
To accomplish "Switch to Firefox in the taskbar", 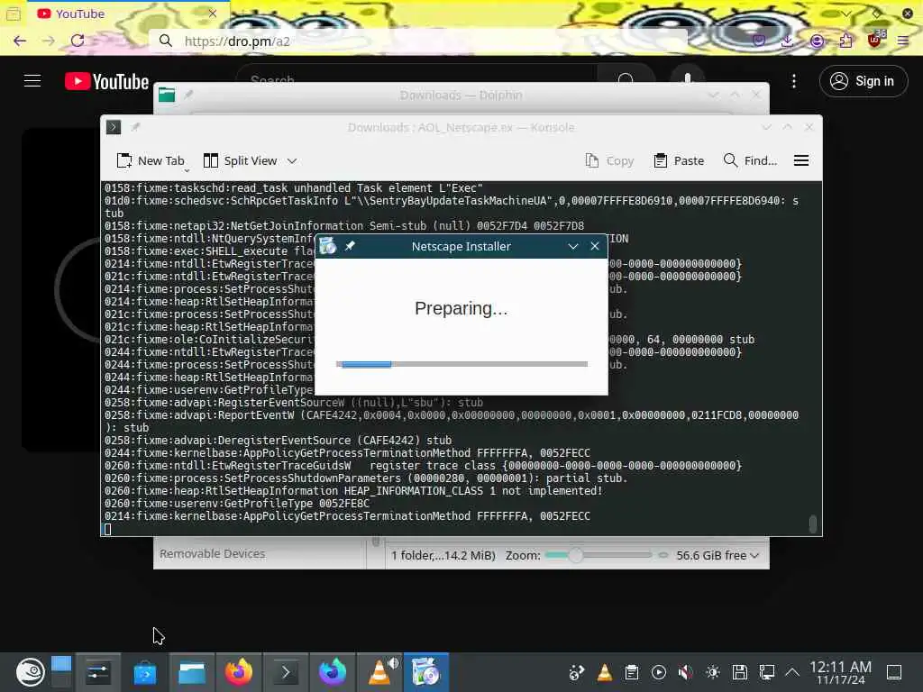I will click(239, 672).
